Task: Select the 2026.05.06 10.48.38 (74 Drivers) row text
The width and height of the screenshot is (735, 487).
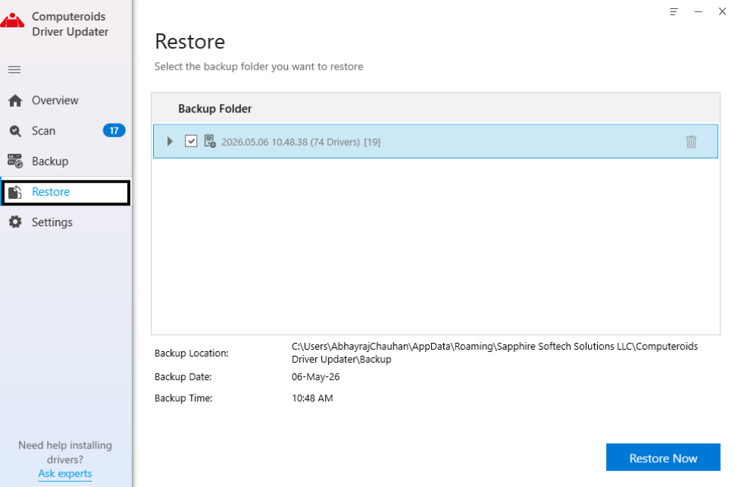Action: [x=301, y=142]
